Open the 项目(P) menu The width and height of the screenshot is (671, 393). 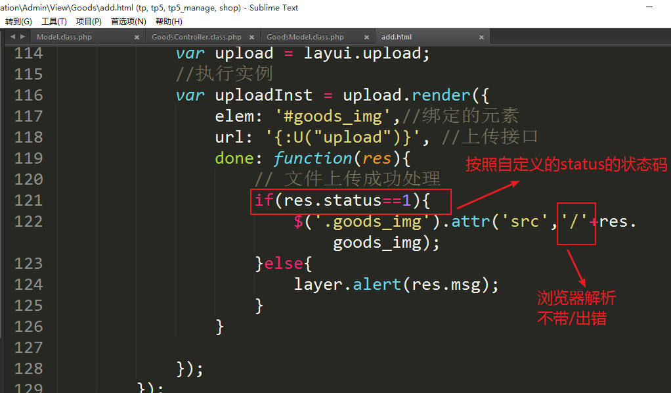pos(89,22)
